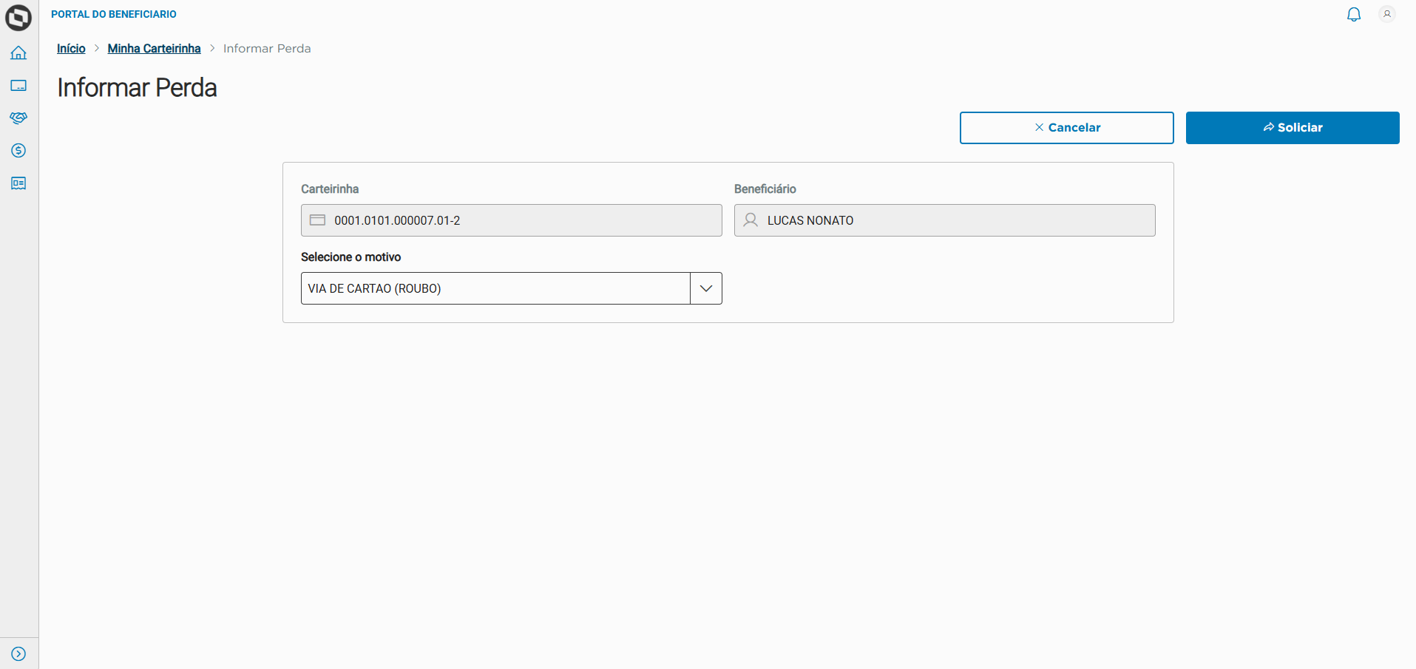The height and width of the screenshot is (669, 1416).
Task: Click the Informar Perda breadcrumb item
Action: pos(267,49)
